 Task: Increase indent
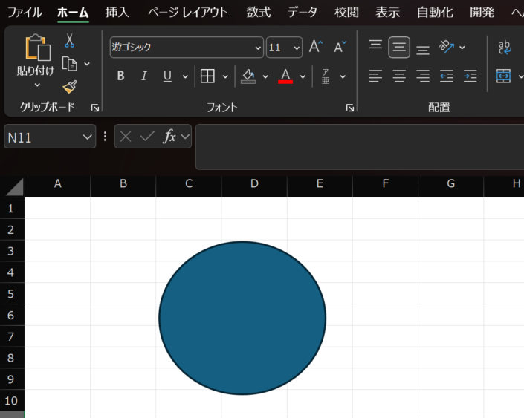click(470, 76)
